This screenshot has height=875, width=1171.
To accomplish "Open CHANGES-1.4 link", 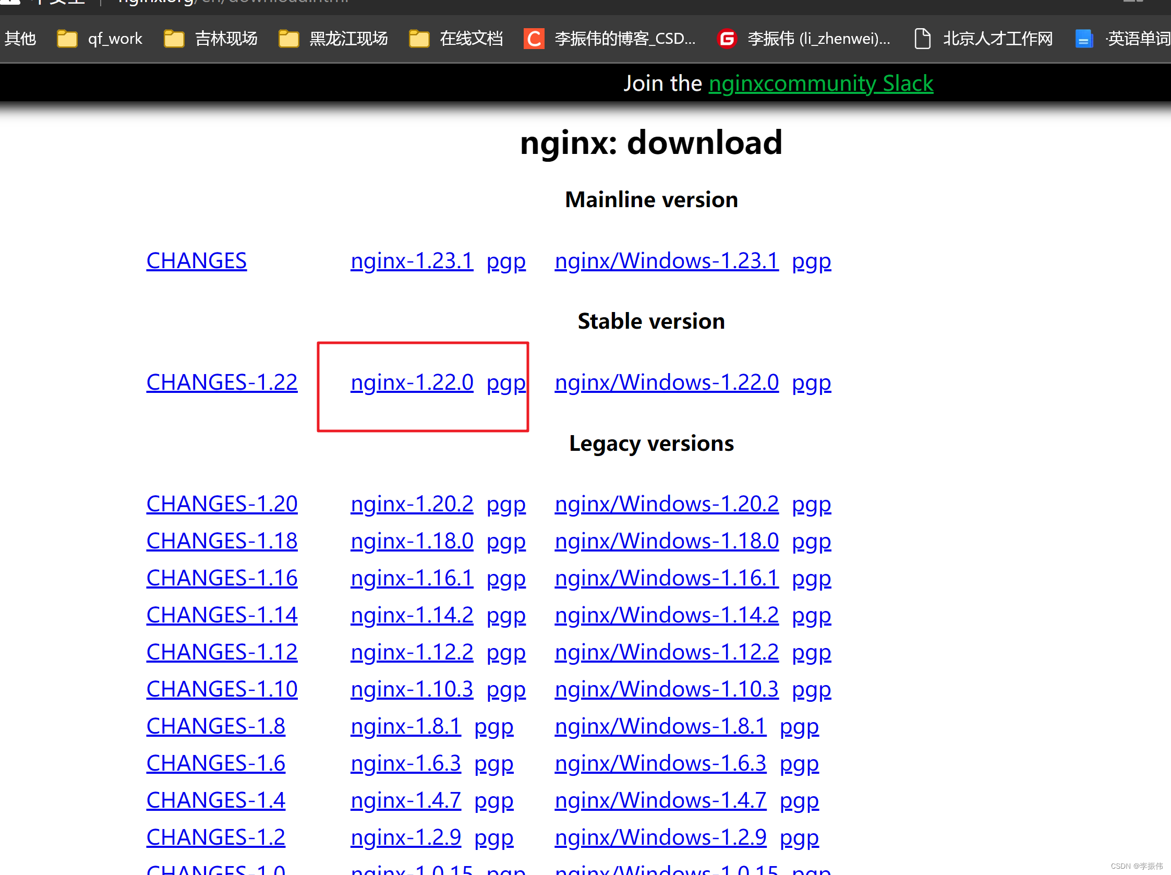I will [x=216, y=801].
